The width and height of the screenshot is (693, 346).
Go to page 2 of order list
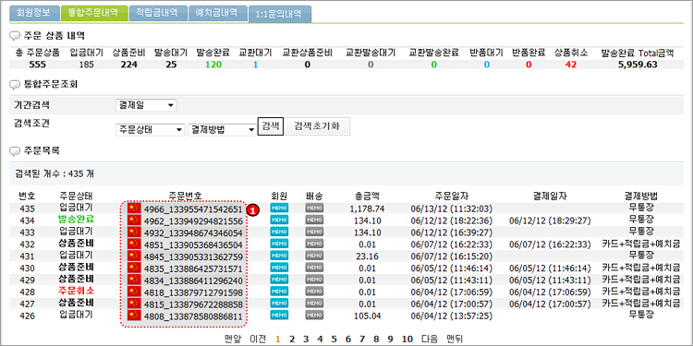tap(292, 339)
